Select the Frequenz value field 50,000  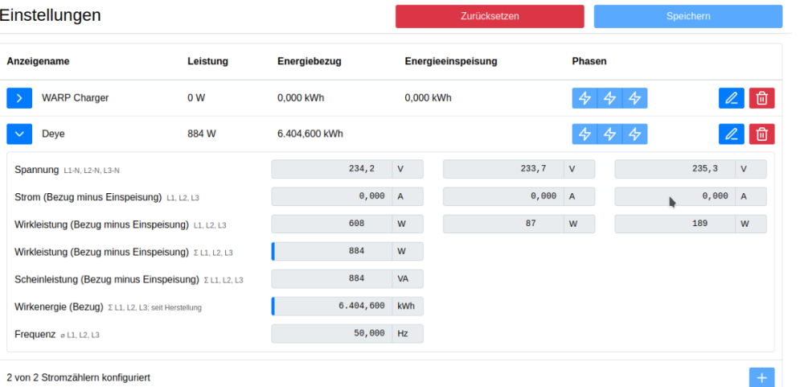[331, 334]
